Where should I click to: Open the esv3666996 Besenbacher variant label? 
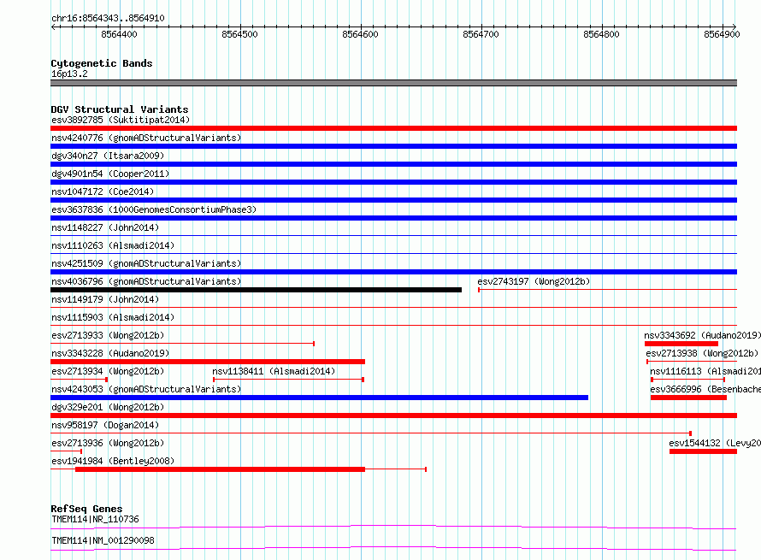pos(705,389)
